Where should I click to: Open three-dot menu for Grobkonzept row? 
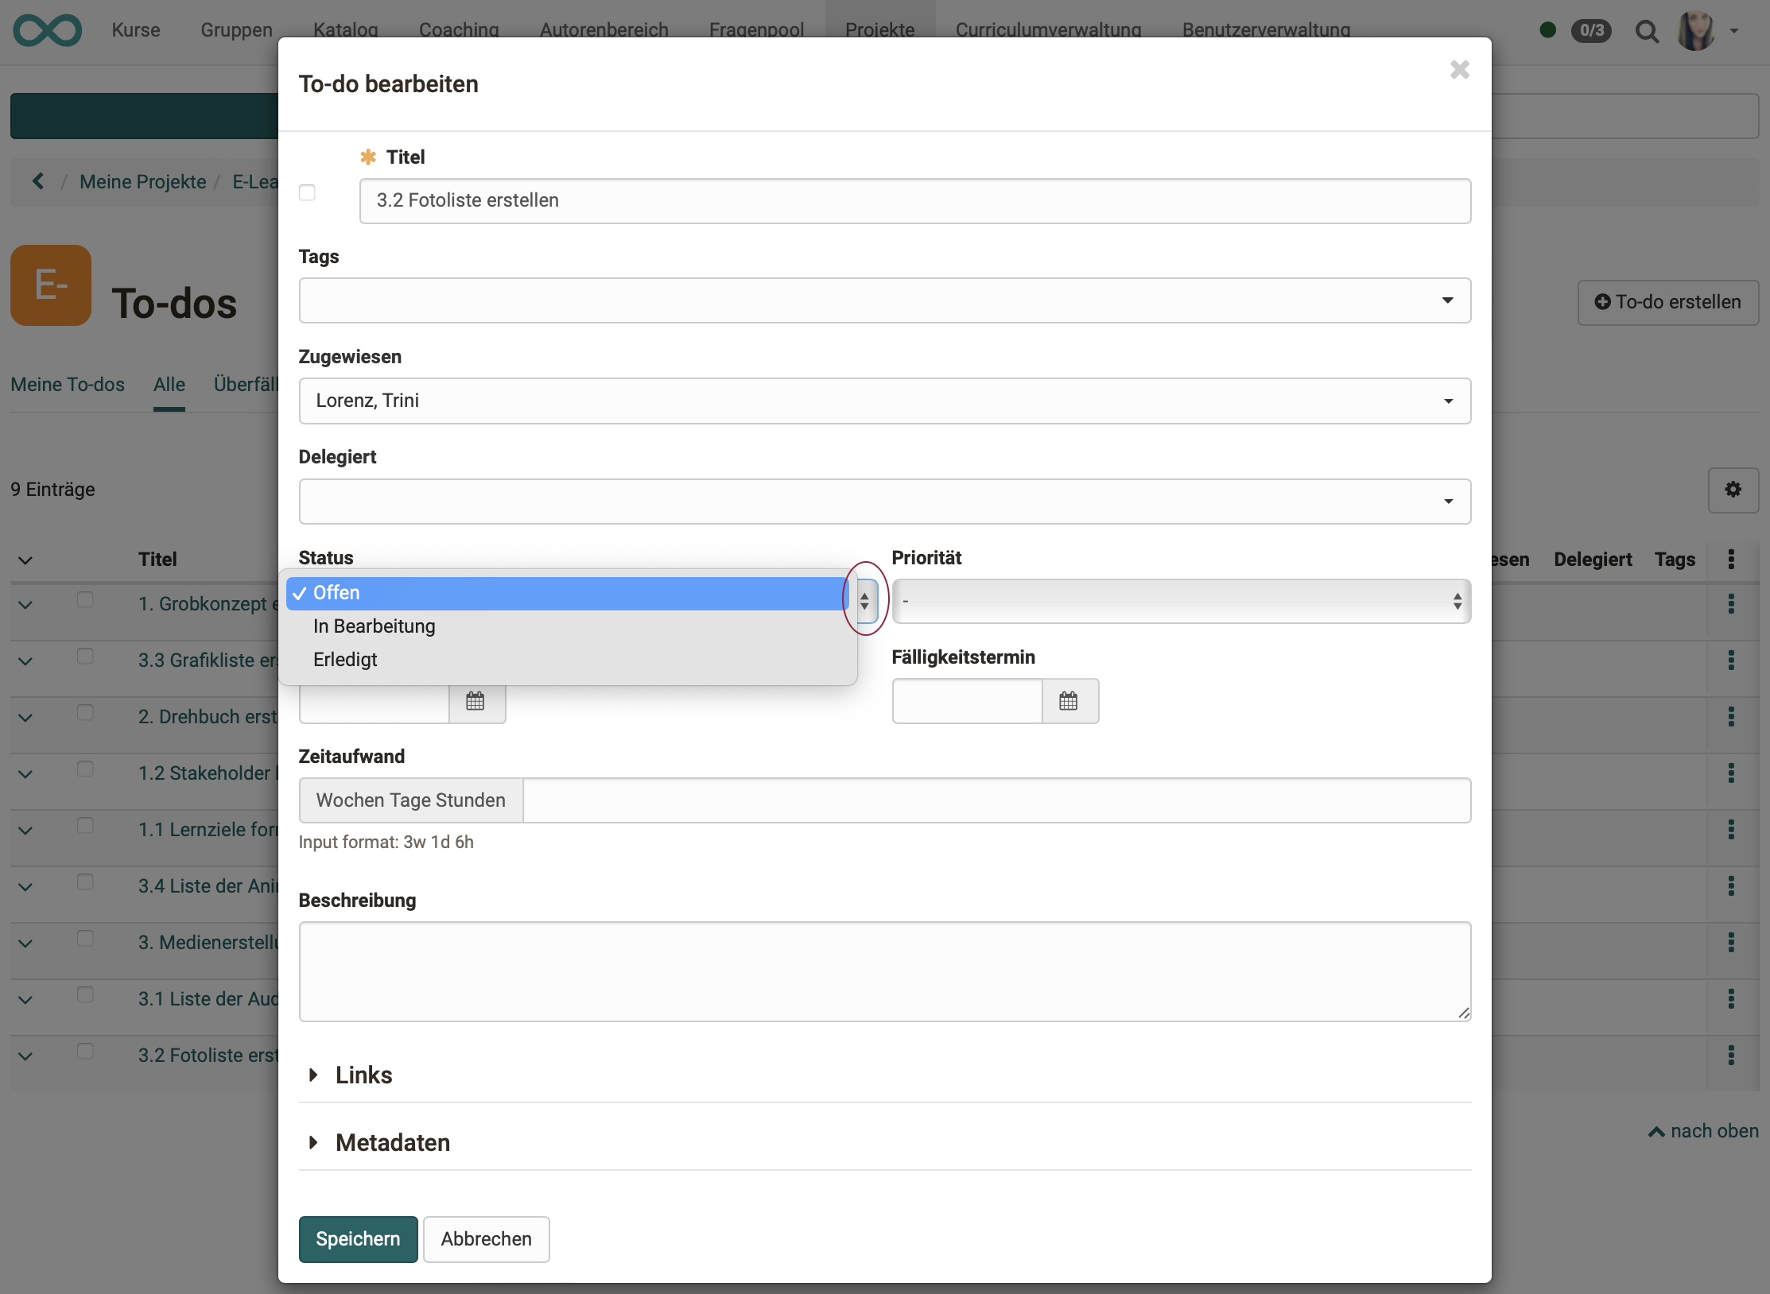pyautogui.click(x=1731, y=604)
